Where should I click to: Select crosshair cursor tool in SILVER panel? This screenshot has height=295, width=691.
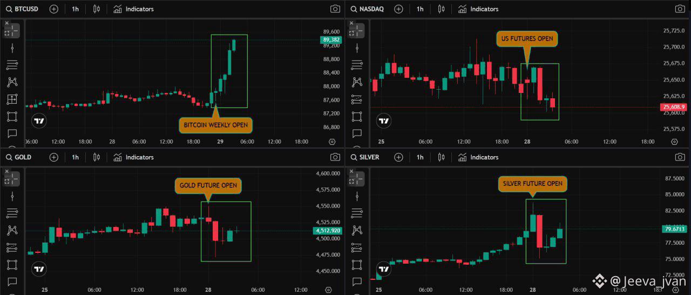tap(356, 179)
